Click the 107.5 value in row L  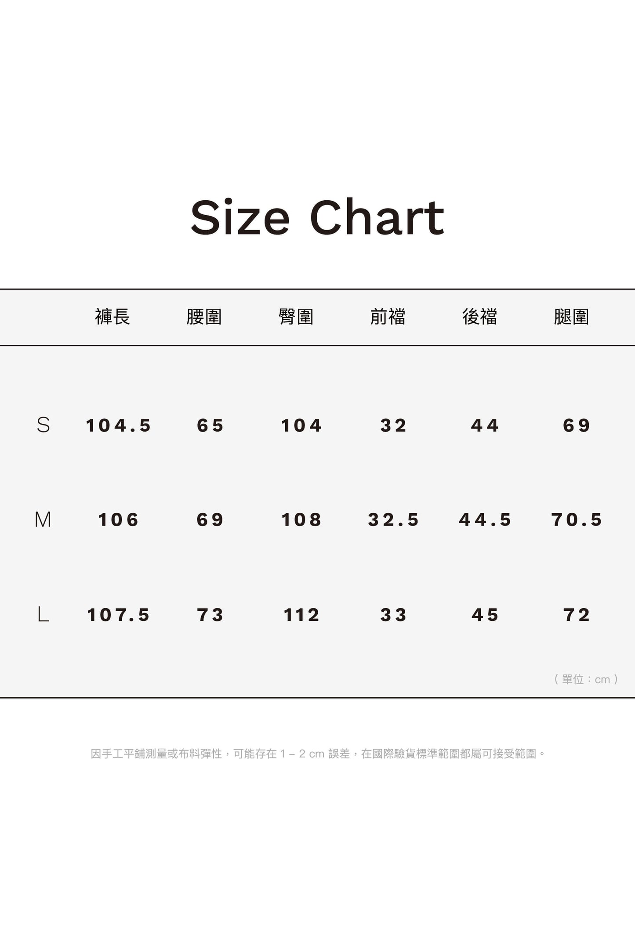[x=119, y=615]
